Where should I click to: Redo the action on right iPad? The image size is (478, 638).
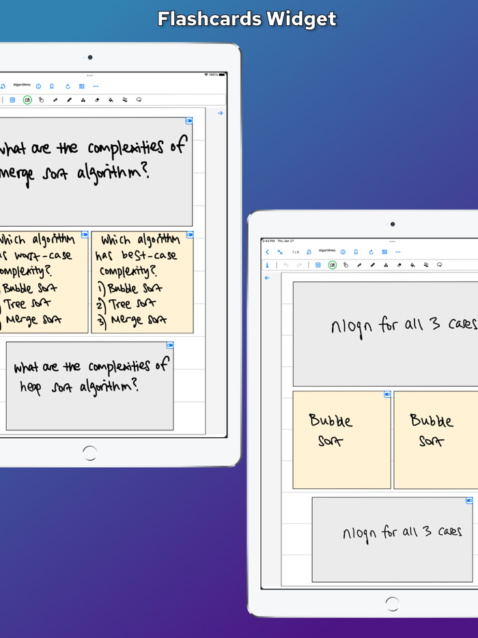point(299,265)
